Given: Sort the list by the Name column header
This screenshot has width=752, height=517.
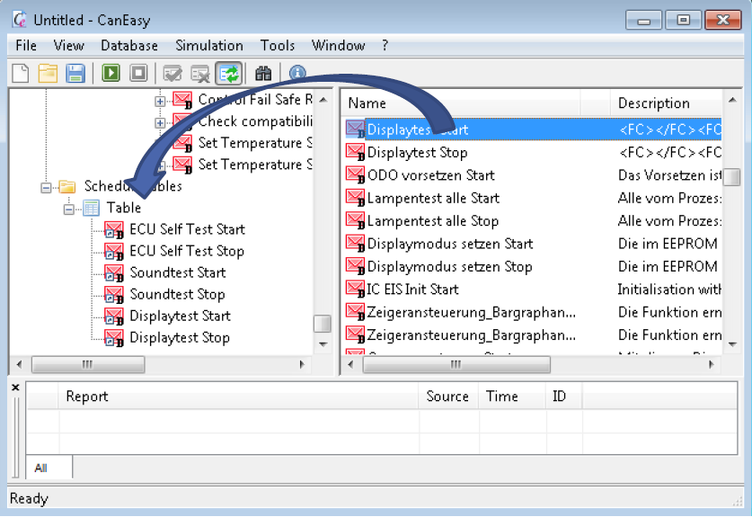Looking at the screenshot, I should tap(367, 103).
